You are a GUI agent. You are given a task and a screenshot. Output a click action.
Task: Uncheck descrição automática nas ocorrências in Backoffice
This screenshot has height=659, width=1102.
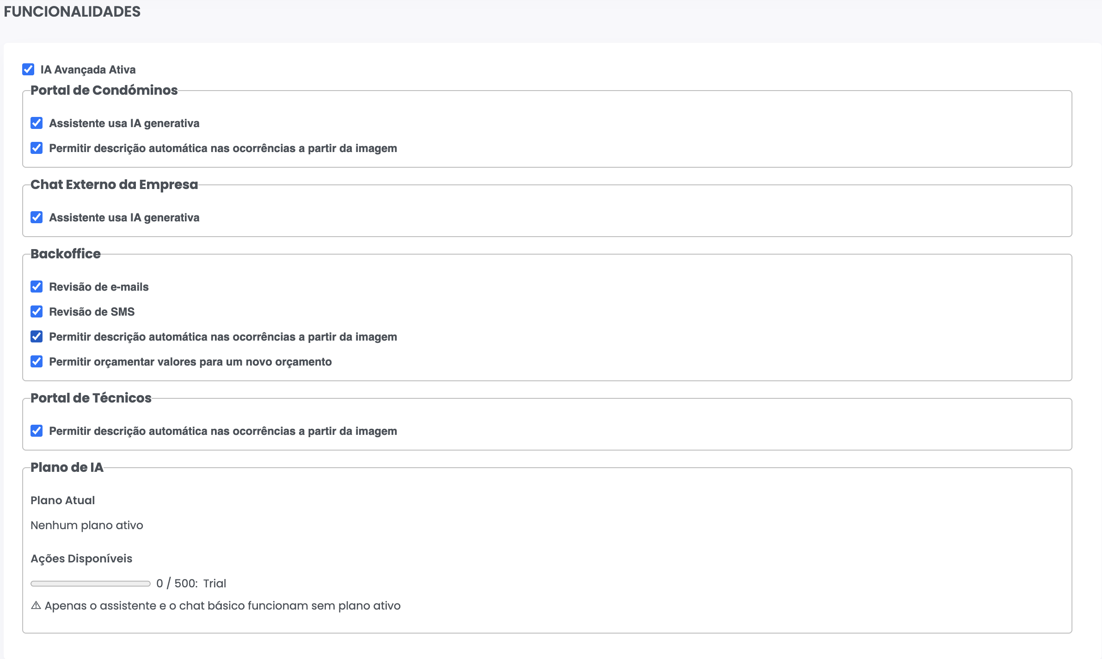(x=37, y=336)
